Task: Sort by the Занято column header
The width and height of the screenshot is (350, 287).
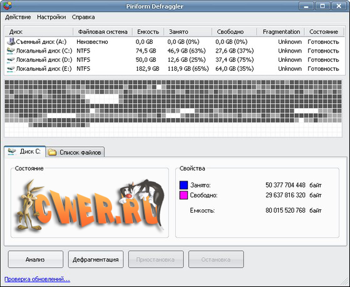Action: pos(188,32)
